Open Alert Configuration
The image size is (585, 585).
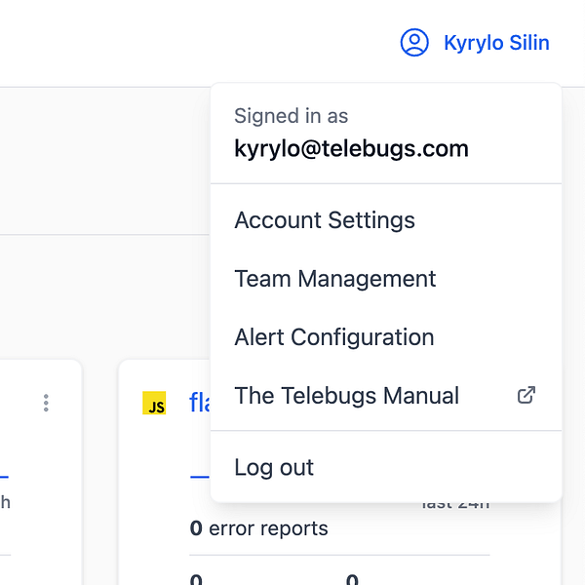386,337
